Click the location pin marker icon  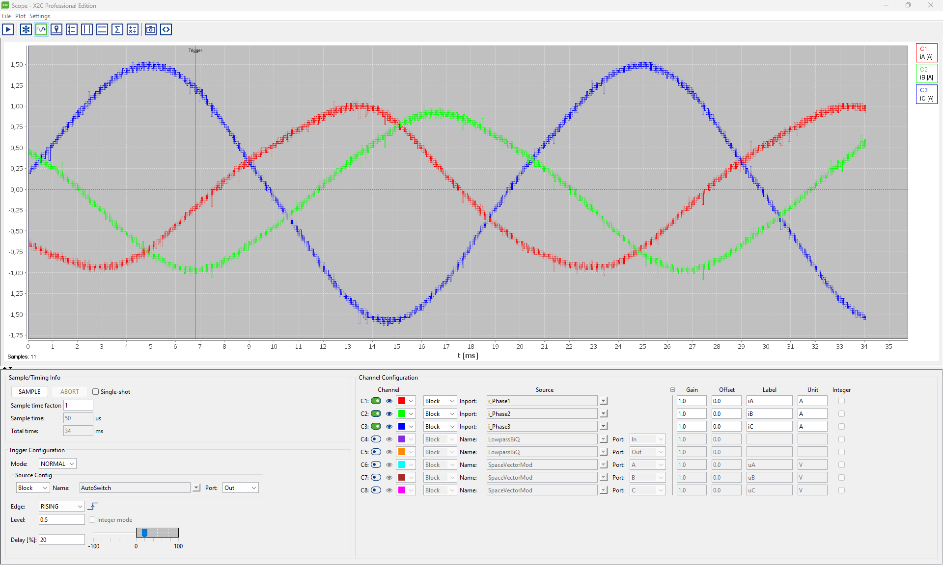56,29
